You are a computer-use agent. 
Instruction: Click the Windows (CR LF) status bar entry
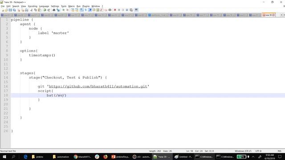click(x=243, y=151)
